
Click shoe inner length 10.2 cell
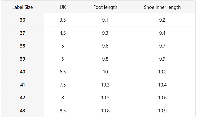point(162,72)
